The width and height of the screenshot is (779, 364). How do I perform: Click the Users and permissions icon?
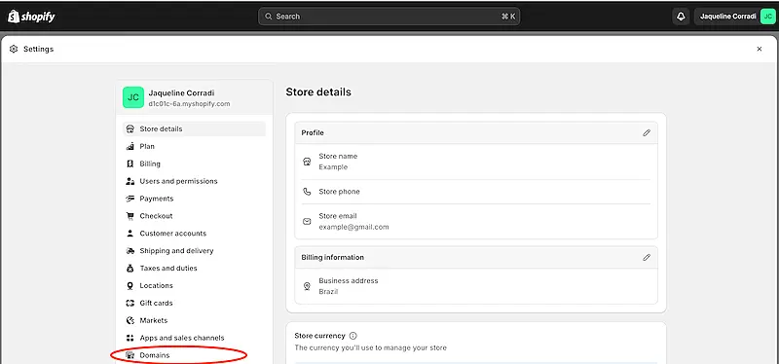(130, 181)
